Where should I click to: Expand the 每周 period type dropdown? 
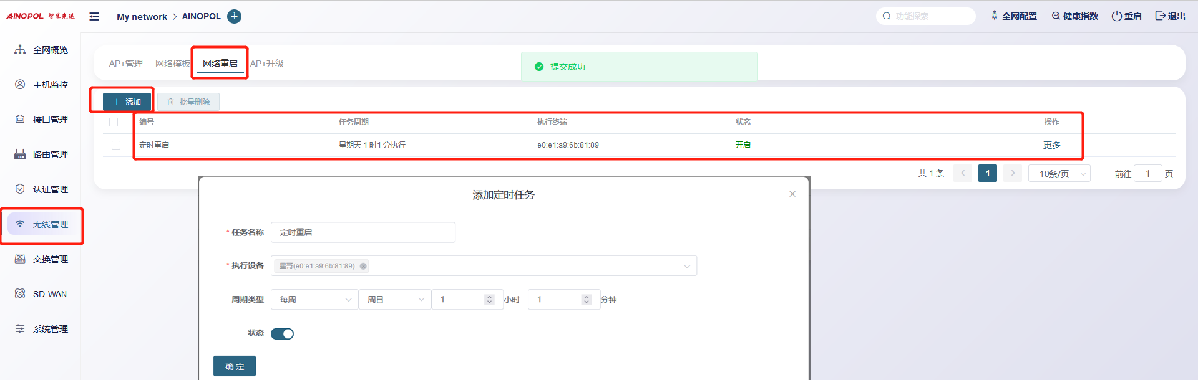click(x=314, y=300)
